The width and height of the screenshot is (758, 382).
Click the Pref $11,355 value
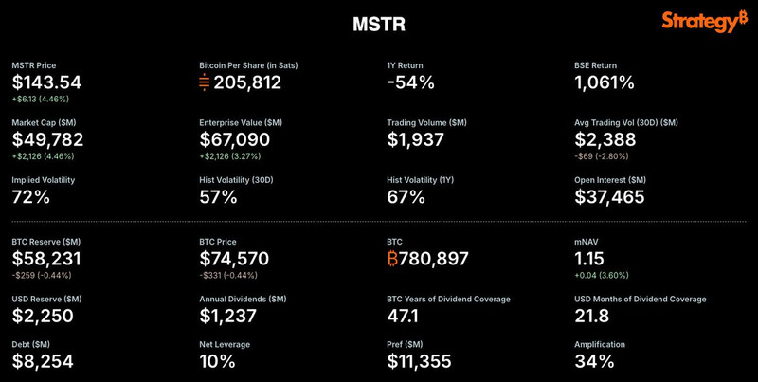pyautogui.click(x=420, y=361)
